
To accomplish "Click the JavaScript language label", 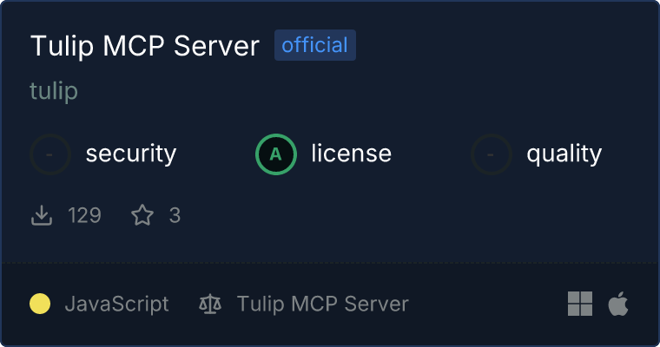I will click(x=117, y=304).
